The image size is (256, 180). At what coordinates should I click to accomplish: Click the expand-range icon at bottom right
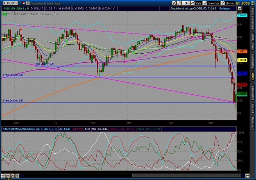(247, 176)
